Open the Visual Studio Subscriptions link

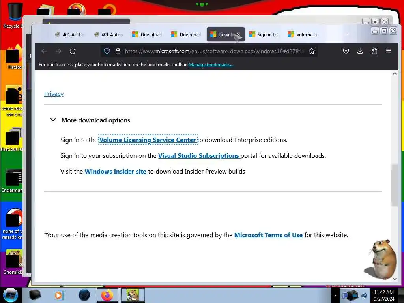(x=199, y=155)
